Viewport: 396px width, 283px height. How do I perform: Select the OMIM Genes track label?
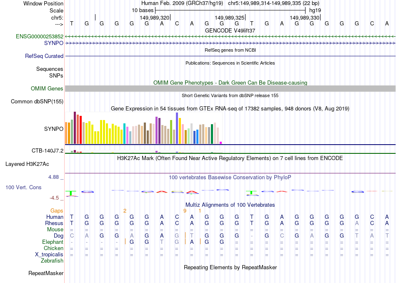tap(47, 89)
